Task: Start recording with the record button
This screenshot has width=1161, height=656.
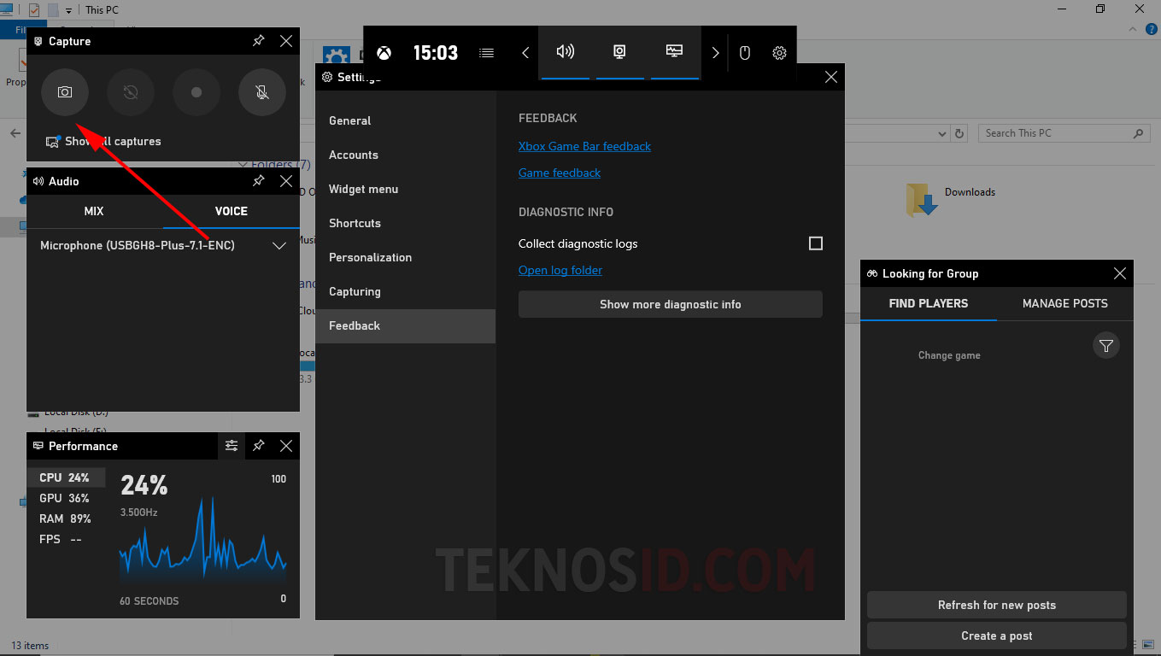Action: pos(196,92)
